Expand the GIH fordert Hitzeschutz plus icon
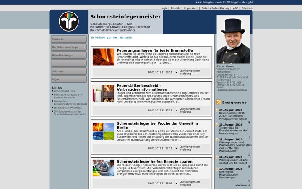This screenshot has height=189, width=302. [249, 181]
